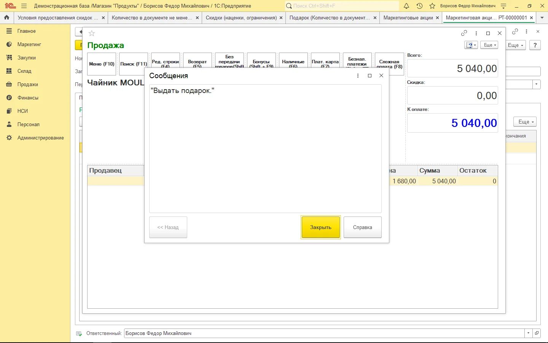Click the Скидка amount field 0,00
This screenshot has width=548, height=343.
coord(452,96)
